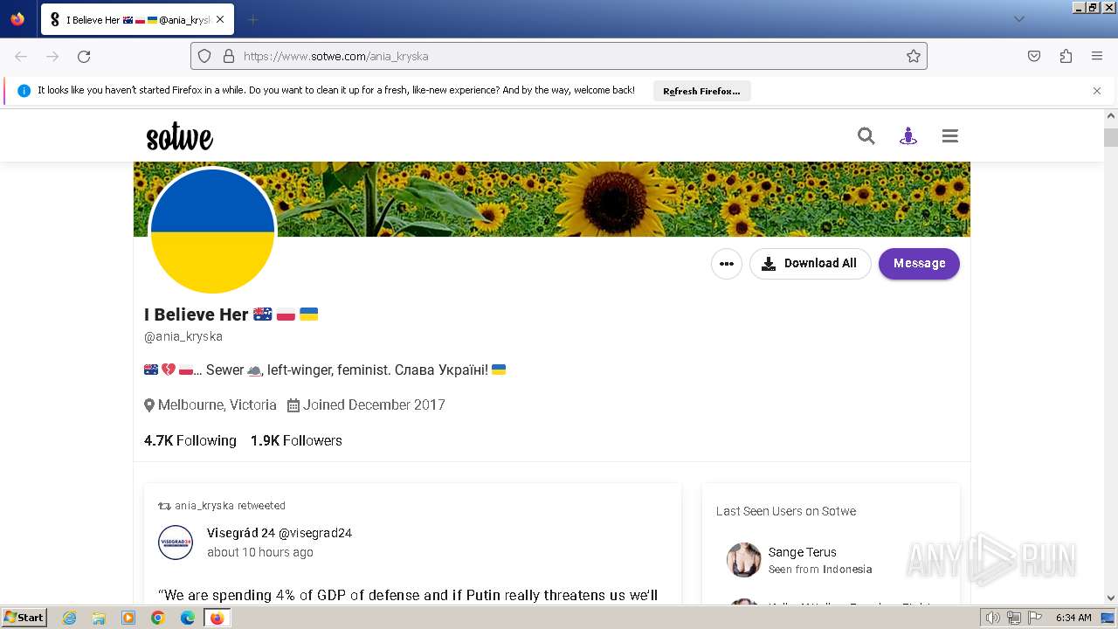Viewport: 1118px width, 629px height.
Task: Click the tracking protection shield icon
Action: [x=204, y=56]
